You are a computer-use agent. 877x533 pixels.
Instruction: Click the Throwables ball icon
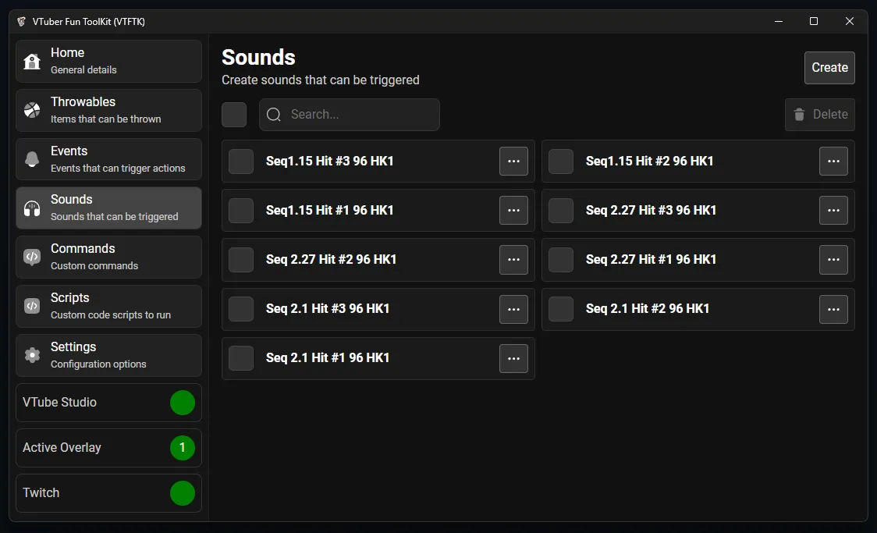click(x=32, y=110)
